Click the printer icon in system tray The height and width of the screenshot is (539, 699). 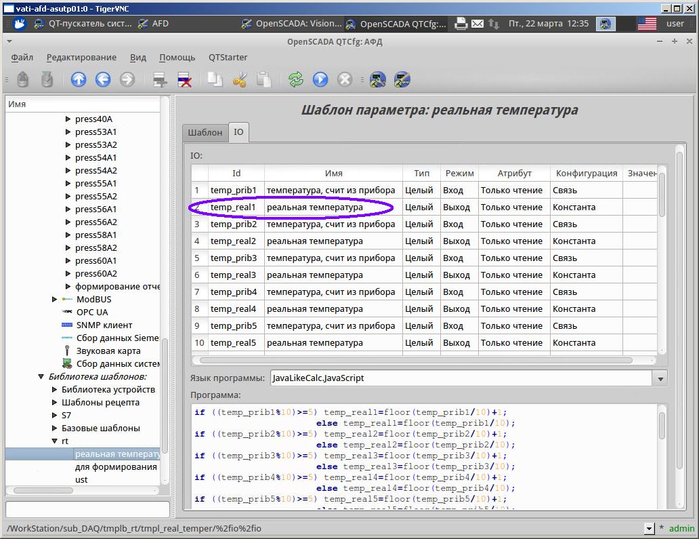pos(461,24)
